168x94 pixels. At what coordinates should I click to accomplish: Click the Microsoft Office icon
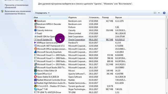(35, 49)
